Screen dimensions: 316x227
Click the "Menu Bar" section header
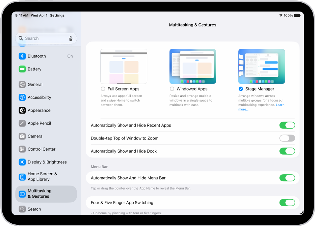pos(99,167)
